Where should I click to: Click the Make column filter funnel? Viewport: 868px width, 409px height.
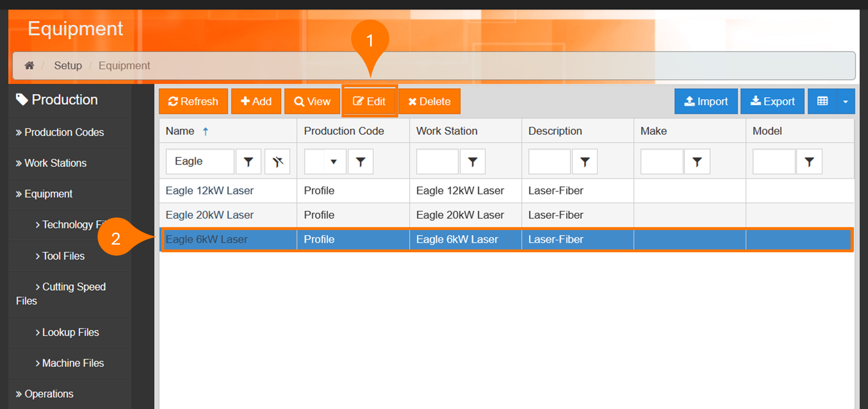(696, 162)
